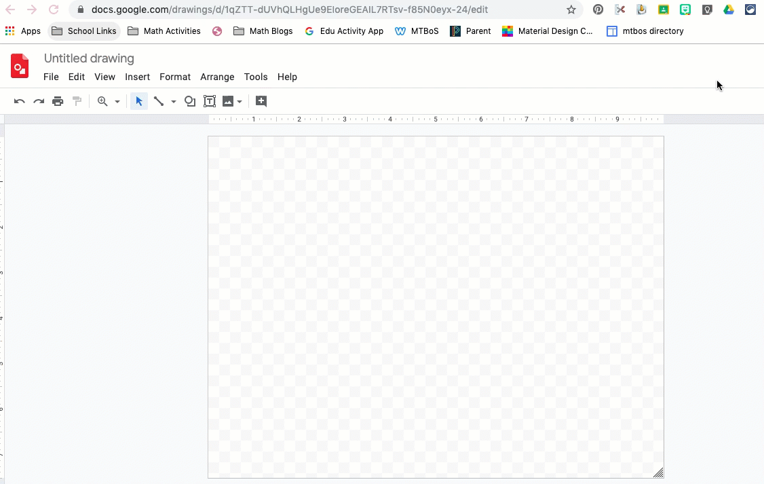Click the Undo arrow icon
The height and width of the screenshot is (484, 764).
20,101
